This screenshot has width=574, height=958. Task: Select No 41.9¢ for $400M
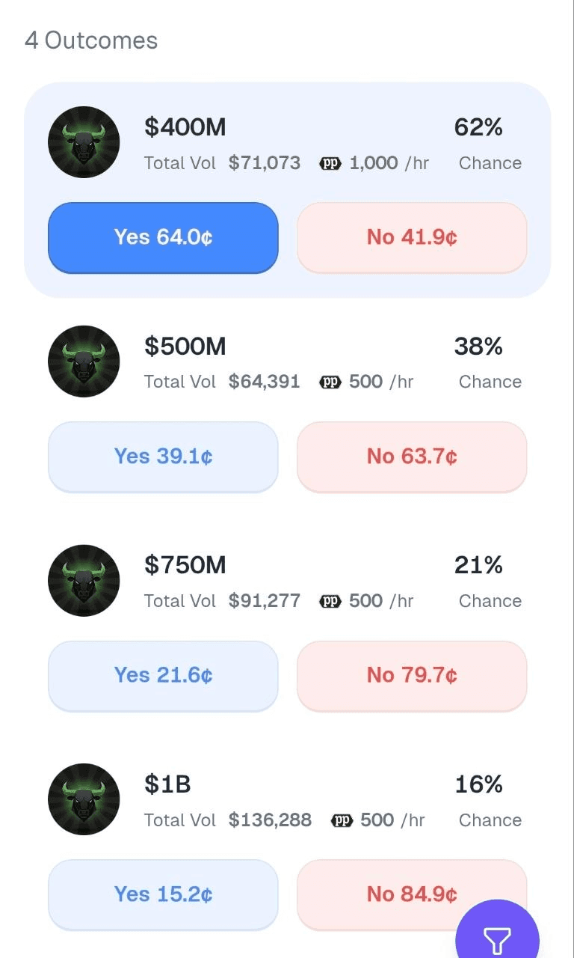coord(412,237)
